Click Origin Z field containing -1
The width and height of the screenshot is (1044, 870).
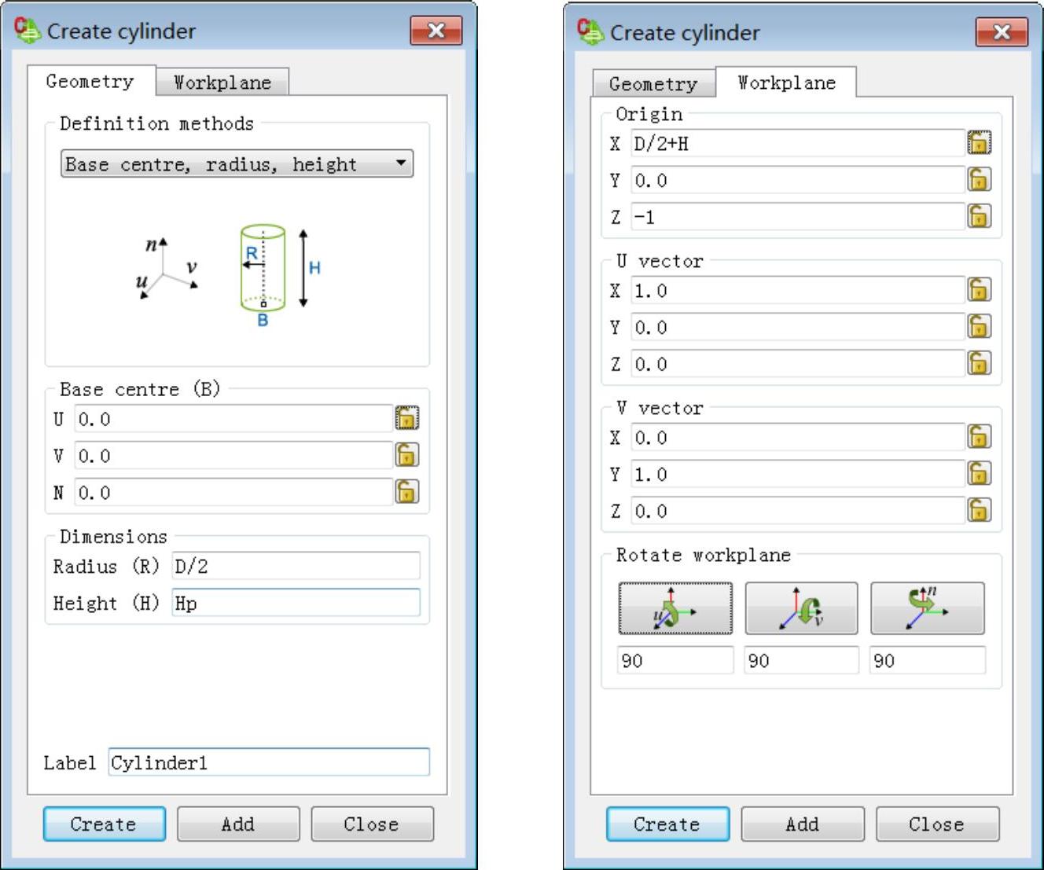click(x=798, y=216)
